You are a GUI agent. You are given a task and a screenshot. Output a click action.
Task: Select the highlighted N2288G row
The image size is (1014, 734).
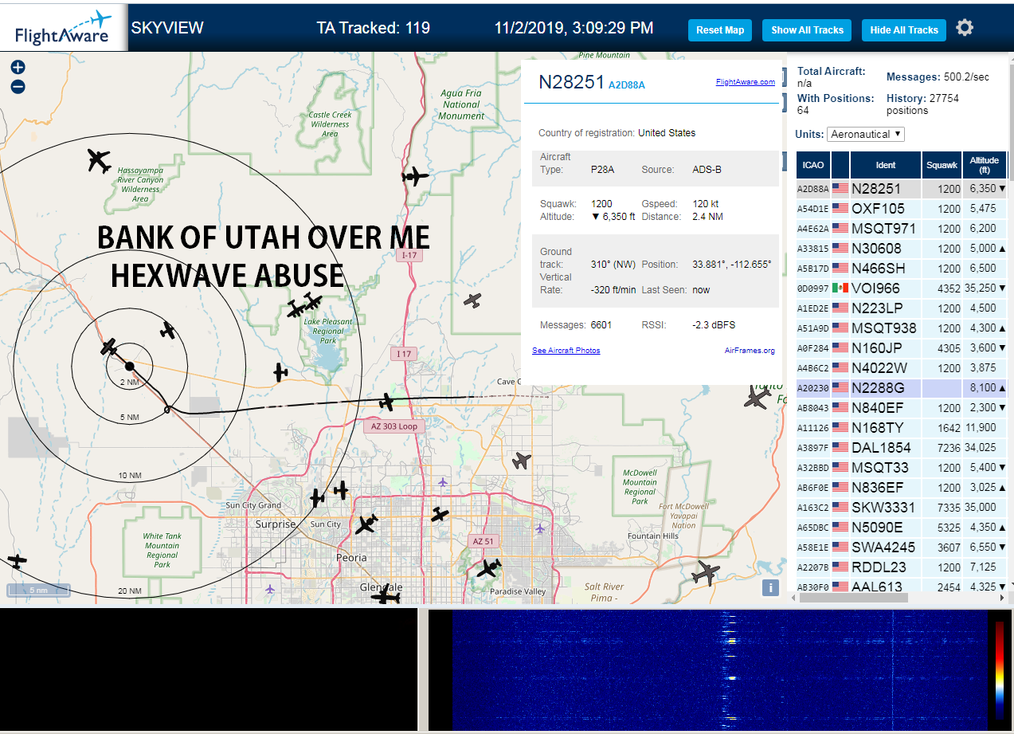(902, 388)
